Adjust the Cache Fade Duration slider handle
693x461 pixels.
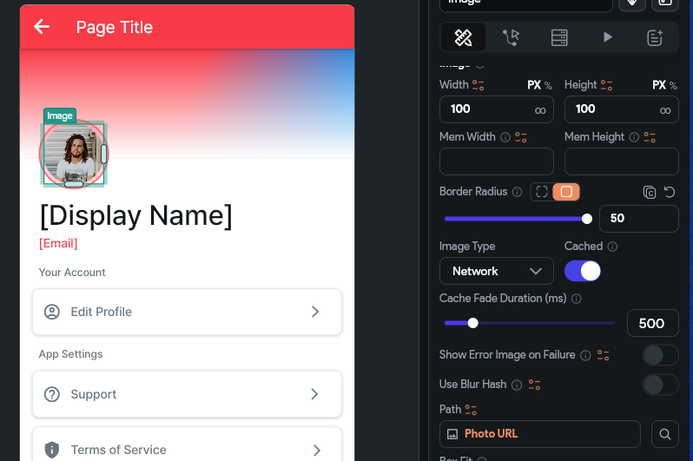tap(473, 323)
